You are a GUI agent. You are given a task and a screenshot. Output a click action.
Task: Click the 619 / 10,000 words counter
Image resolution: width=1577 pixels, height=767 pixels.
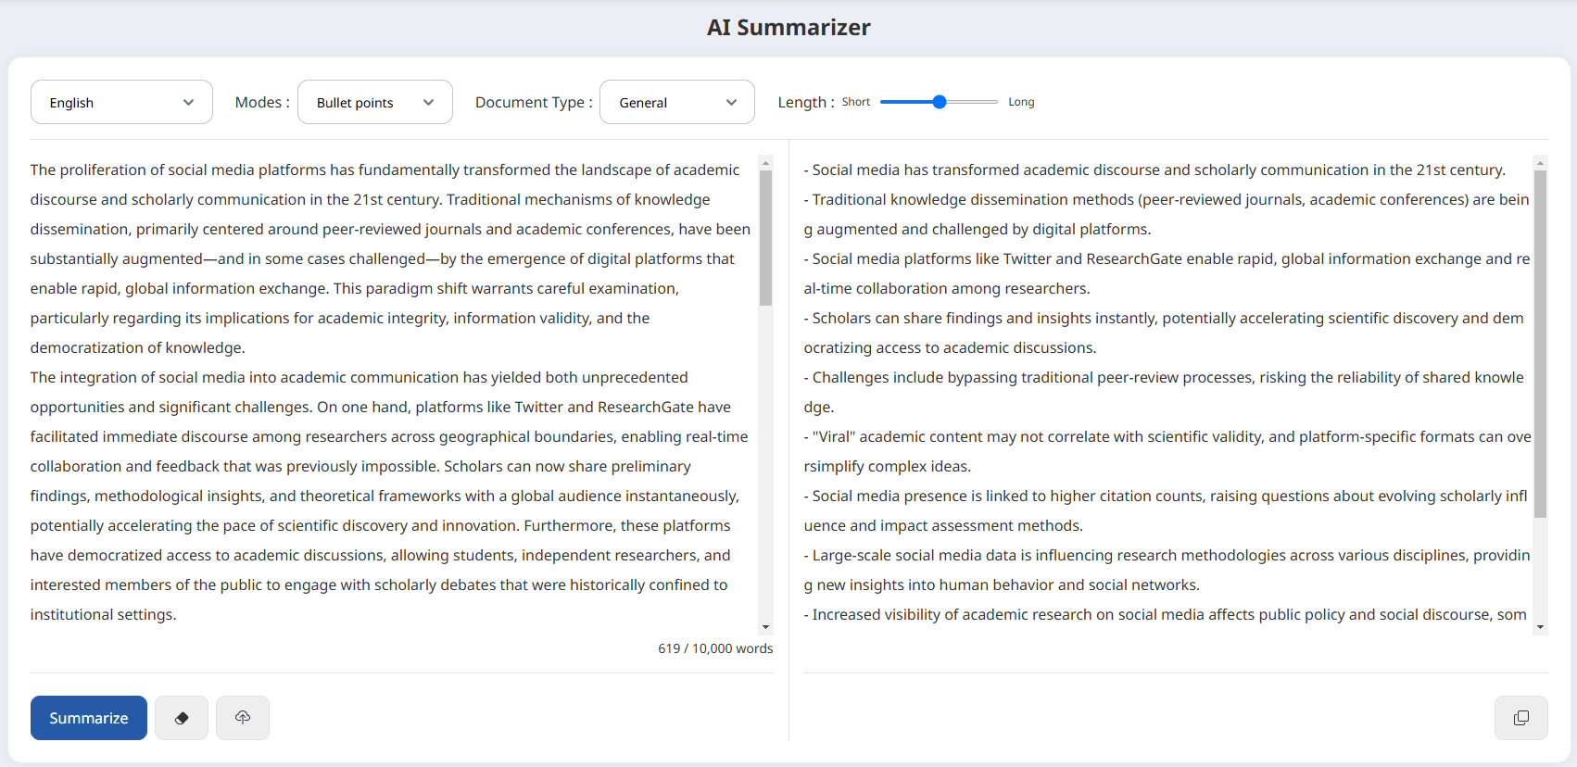click(x=715, y=648)
